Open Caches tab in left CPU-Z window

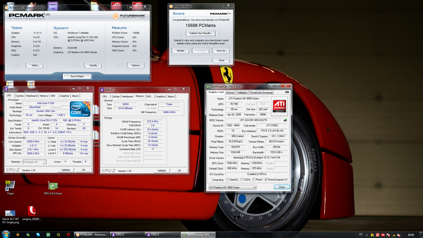tap(20, 96)
